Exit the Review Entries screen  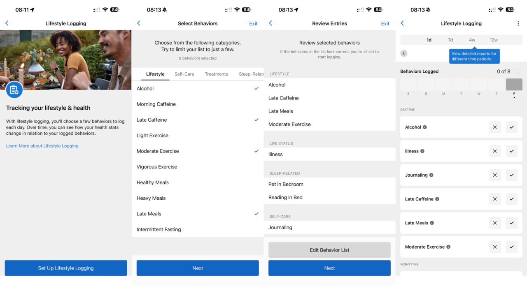click(x=385, y=24)
